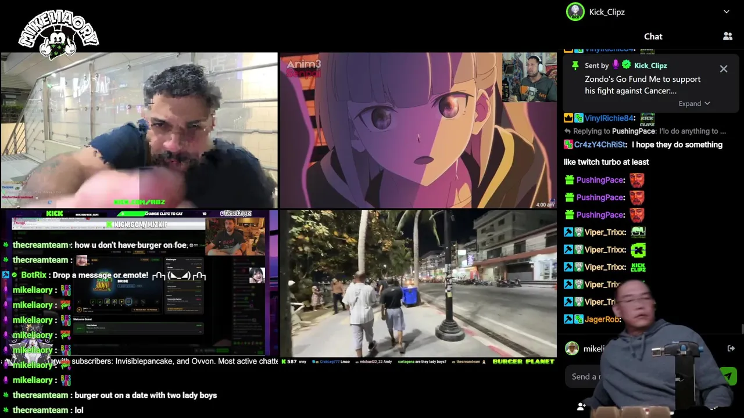Click the GL emote posted by Viper_Trixx
The width and height of the screenshot is (744, 418).
point(638,232)
